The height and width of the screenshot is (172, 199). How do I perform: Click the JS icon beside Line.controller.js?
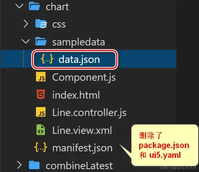pos(41,112)
